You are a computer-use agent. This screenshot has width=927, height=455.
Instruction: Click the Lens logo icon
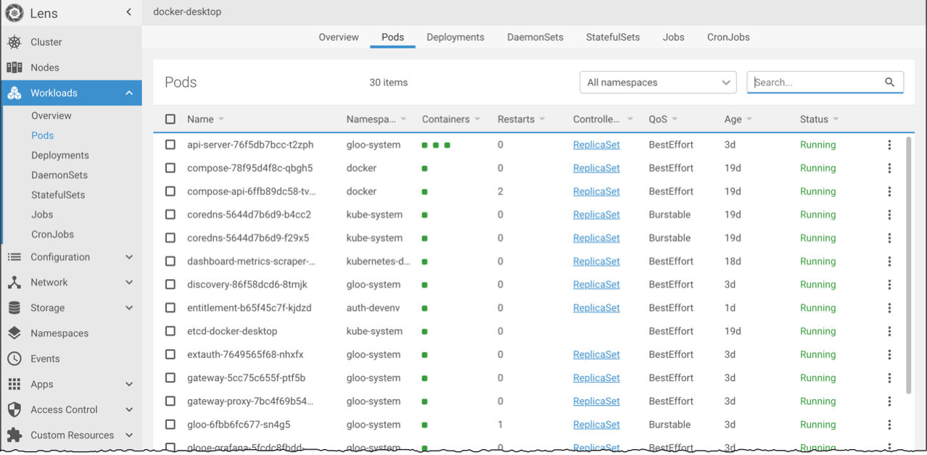pos(15,12)
